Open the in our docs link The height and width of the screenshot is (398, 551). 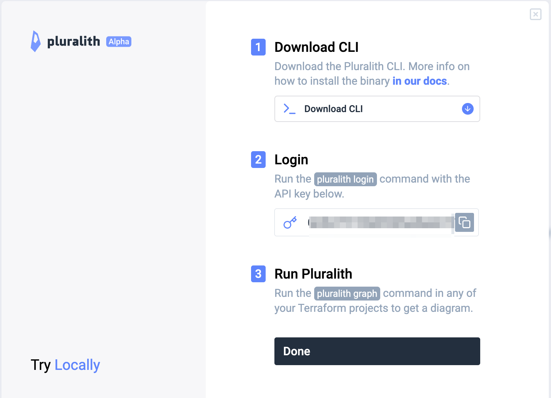419,81
